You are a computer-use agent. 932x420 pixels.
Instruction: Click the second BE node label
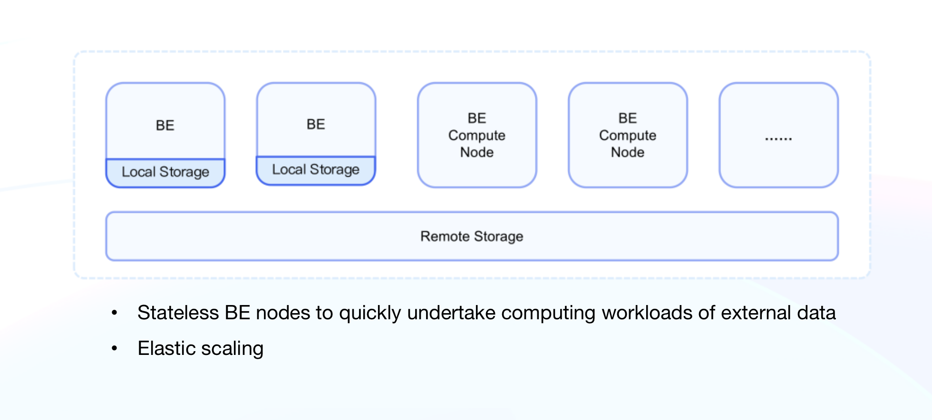tap(316, 124)
